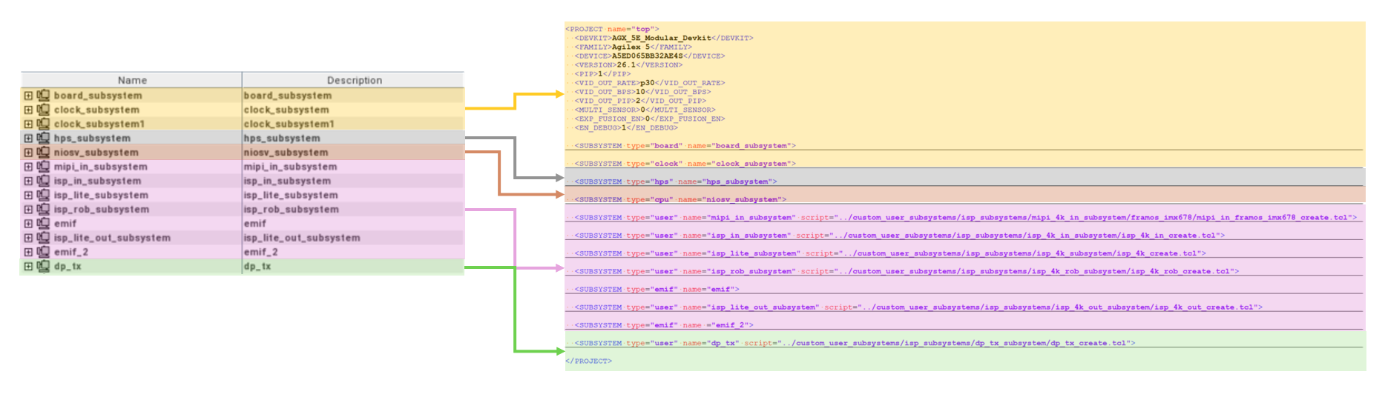Expand the hps_subsystem row
The height and width of the screenshot is (400, 1385).
coord(28,139)
